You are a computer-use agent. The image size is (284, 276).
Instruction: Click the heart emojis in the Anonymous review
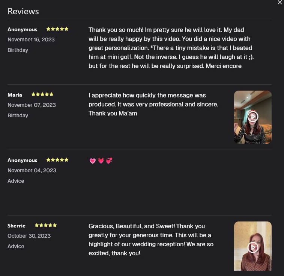coord(101,161)
